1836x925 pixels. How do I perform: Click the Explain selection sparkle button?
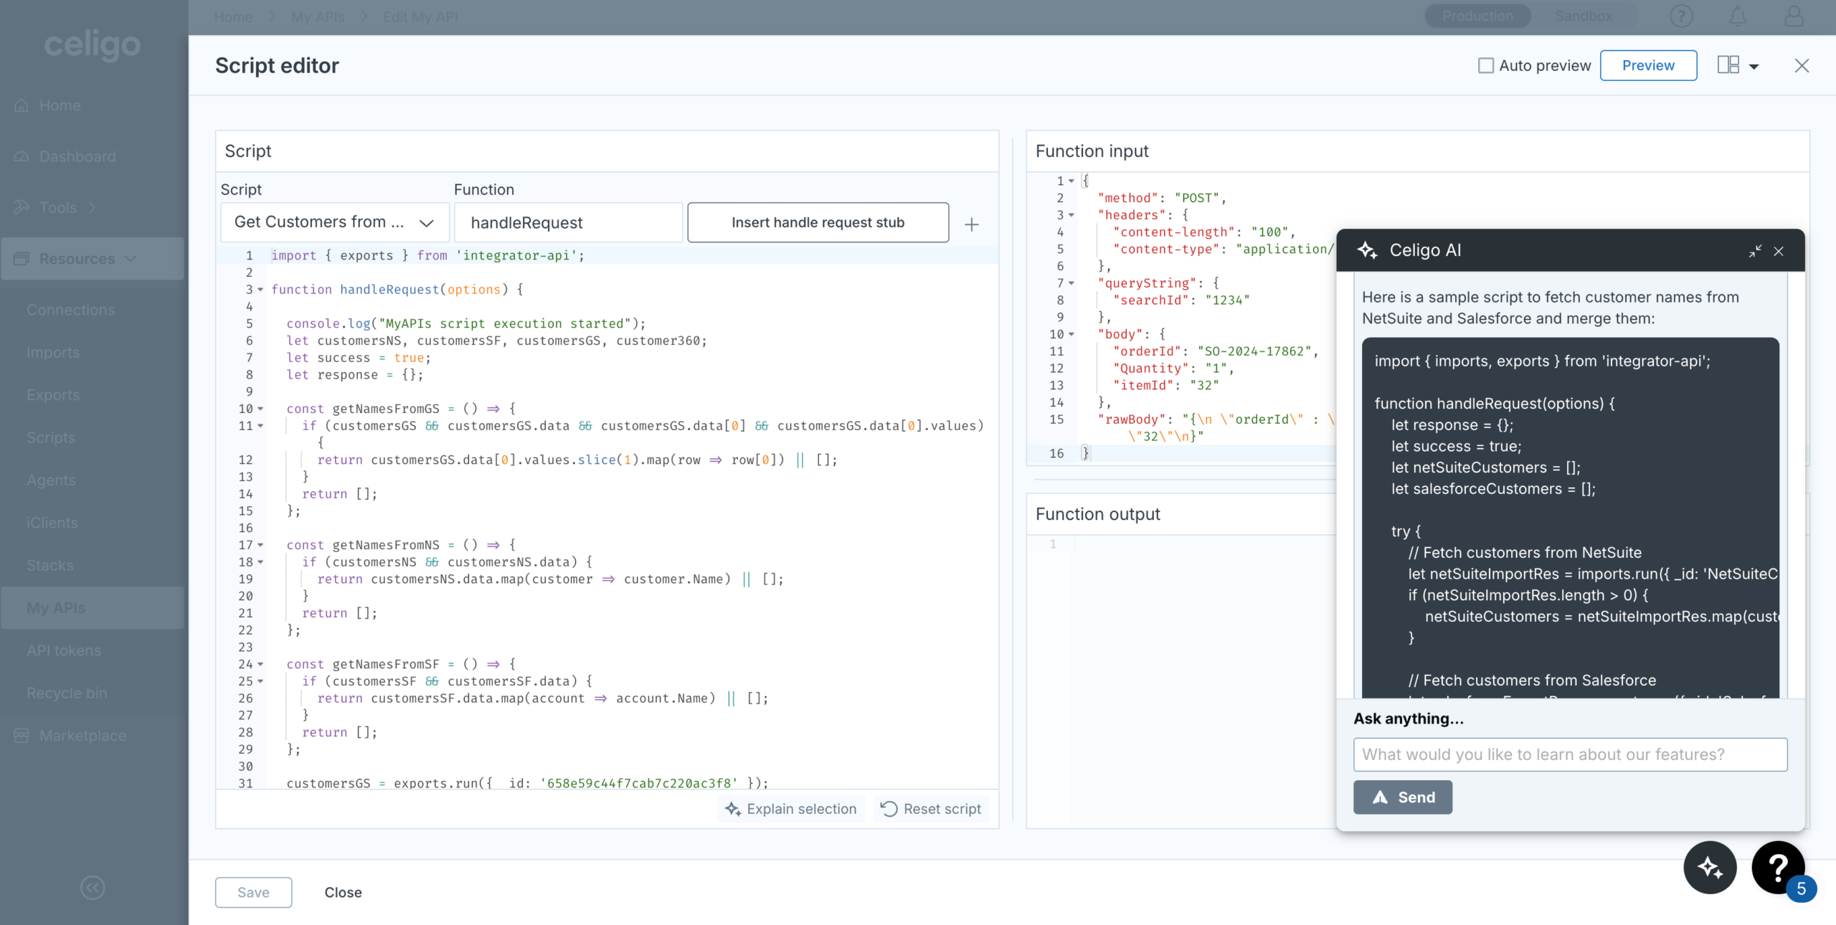coord(791,809)
